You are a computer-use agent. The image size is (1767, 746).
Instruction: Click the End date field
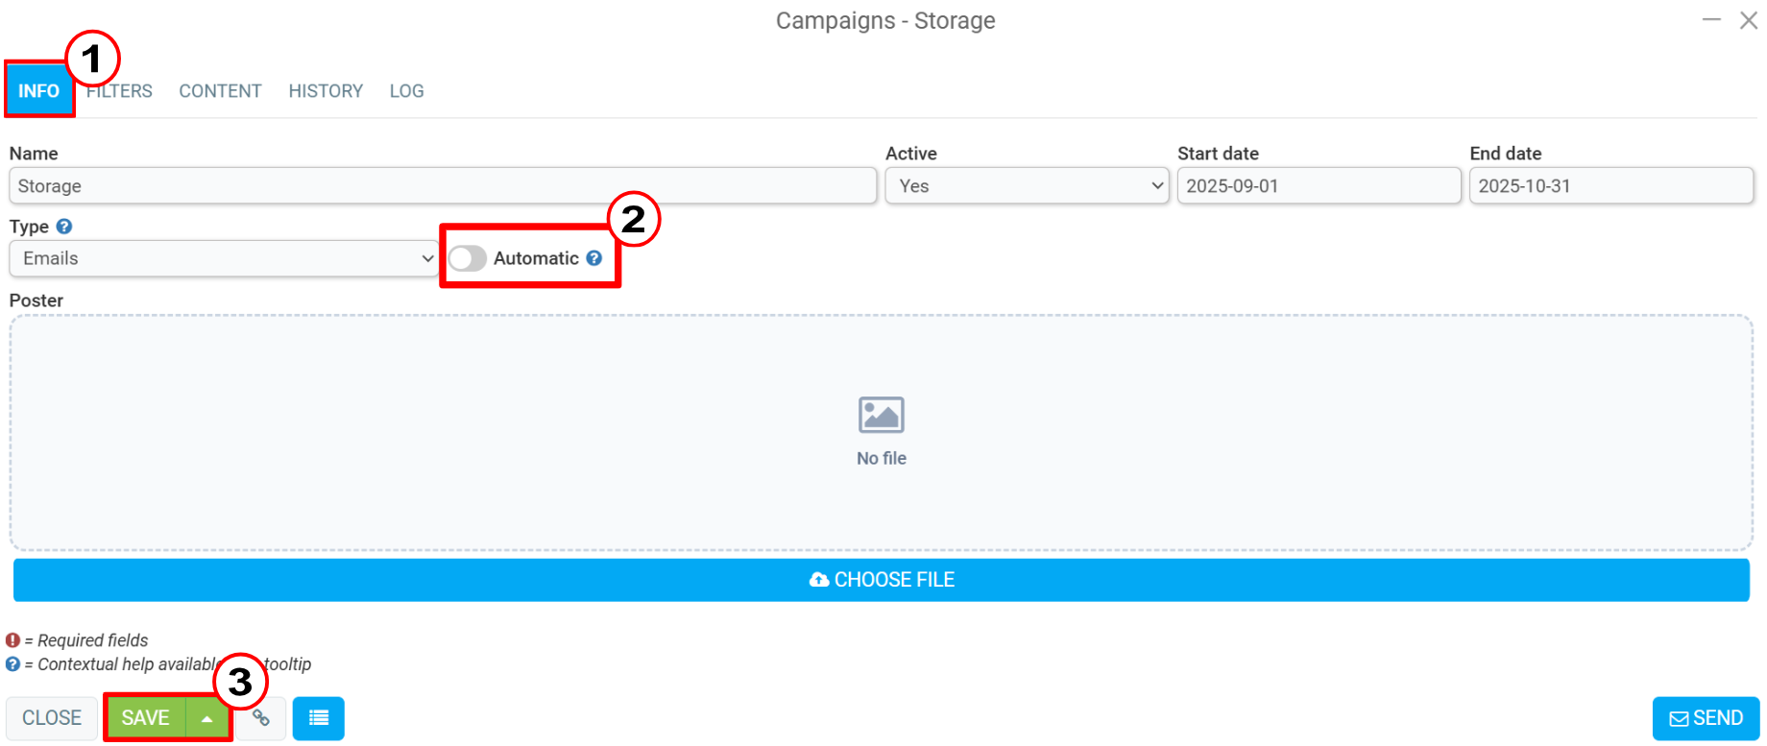(1611, 186)
